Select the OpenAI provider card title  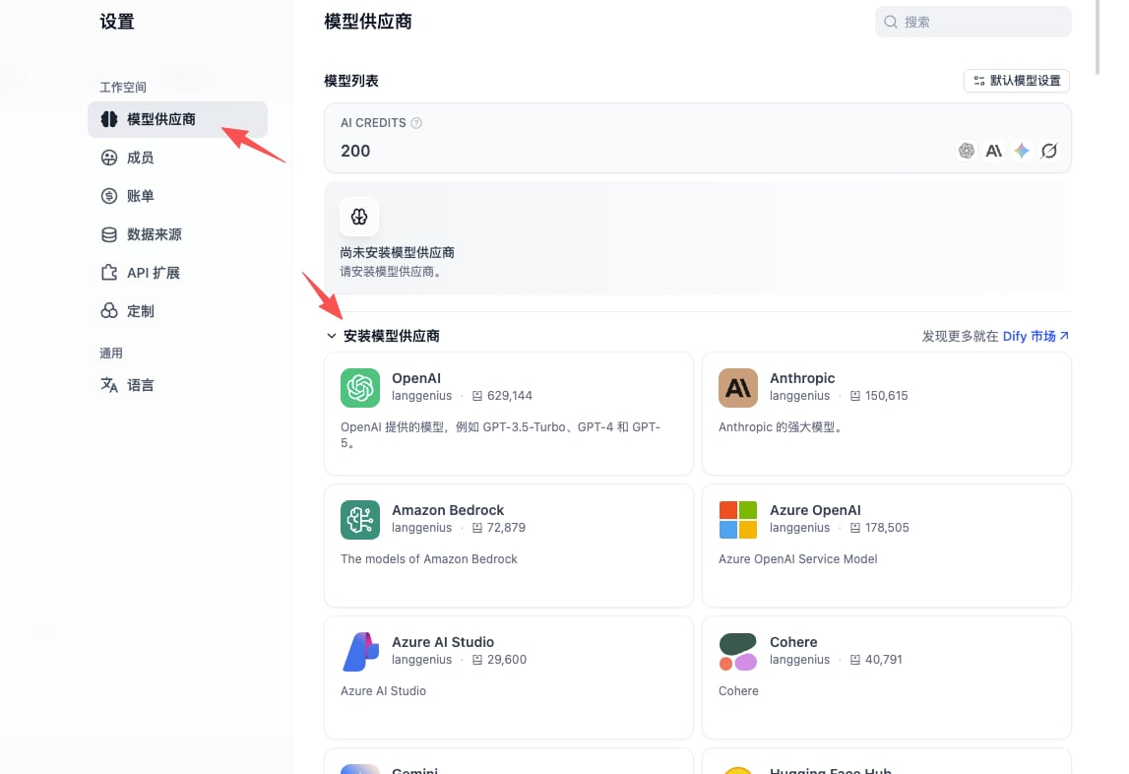416,378
